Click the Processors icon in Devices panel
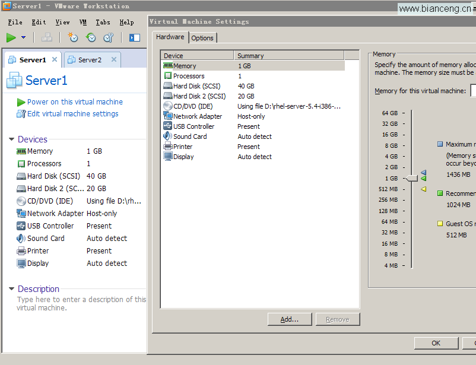This screenshot has height=365, width=476. [x=21, y=164]
